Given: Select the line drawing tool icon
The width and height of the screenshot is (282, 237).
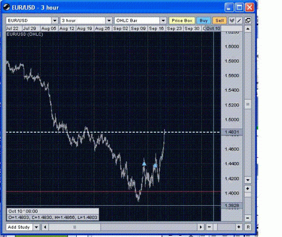Looking at the screenshot, I should tap(239, 20).
